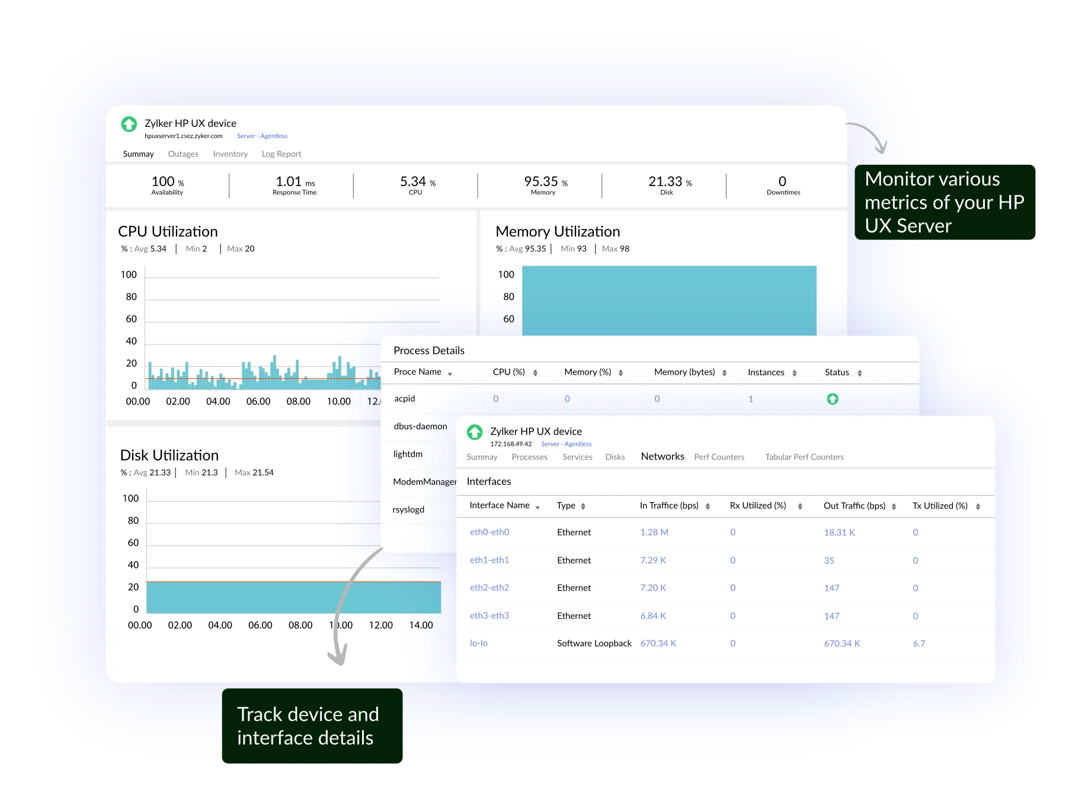Select the Services tab

point(577,456)
